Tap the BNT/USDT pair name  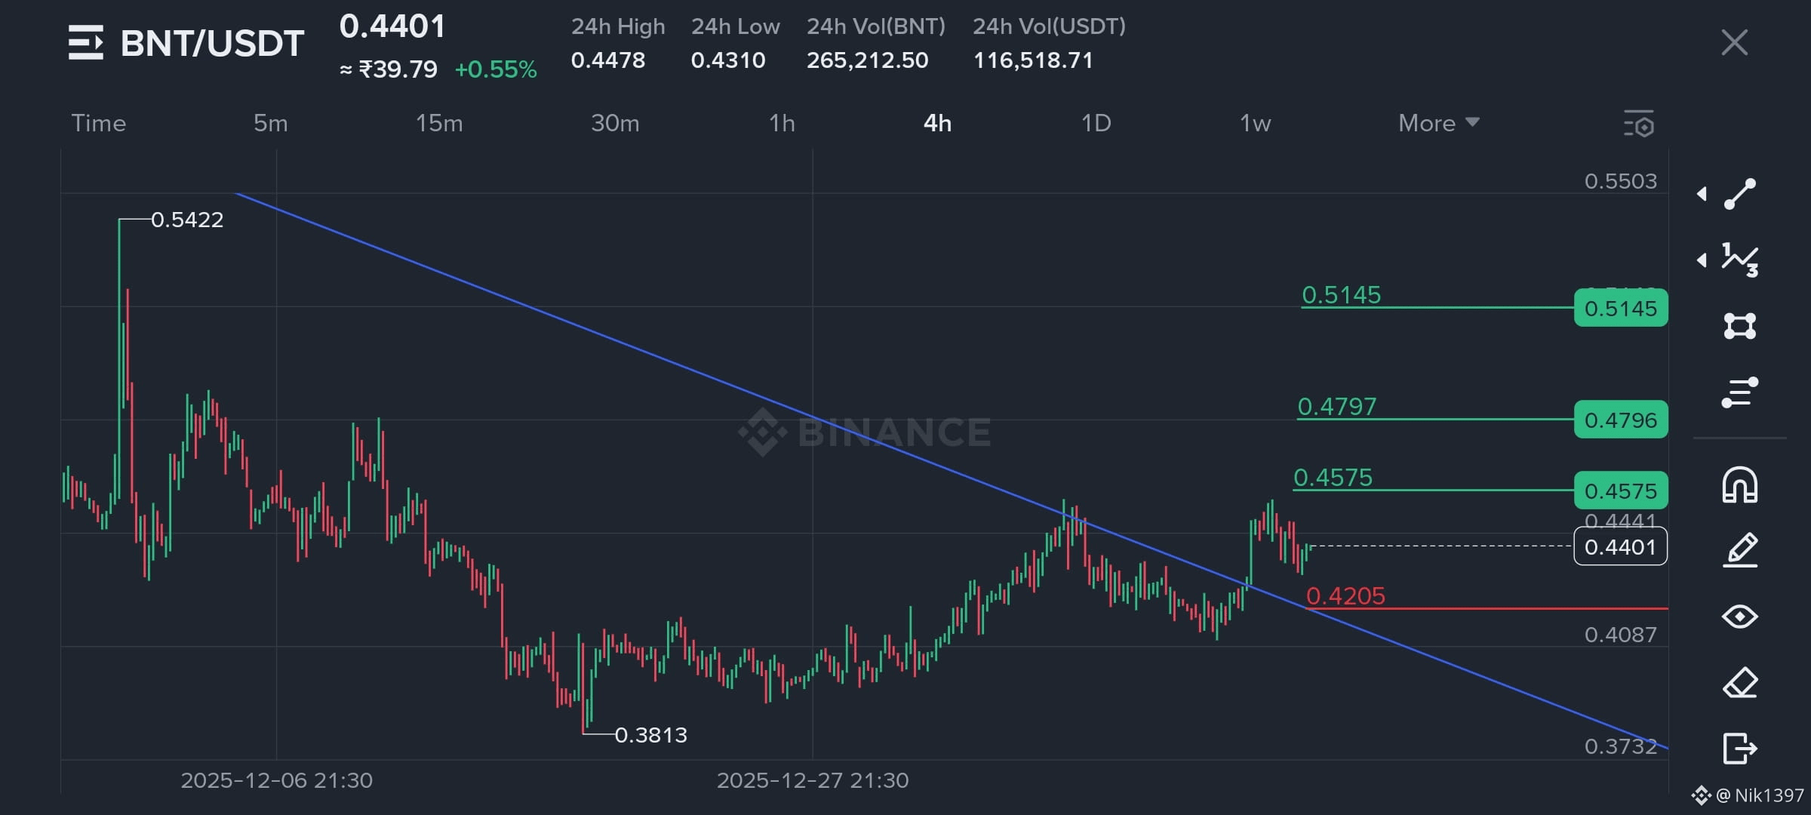coord(213,43)
